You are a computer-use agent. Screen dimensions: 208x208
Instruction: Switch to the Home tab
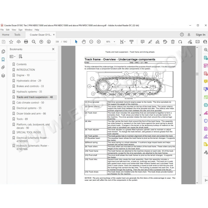(x=6, y=35)
